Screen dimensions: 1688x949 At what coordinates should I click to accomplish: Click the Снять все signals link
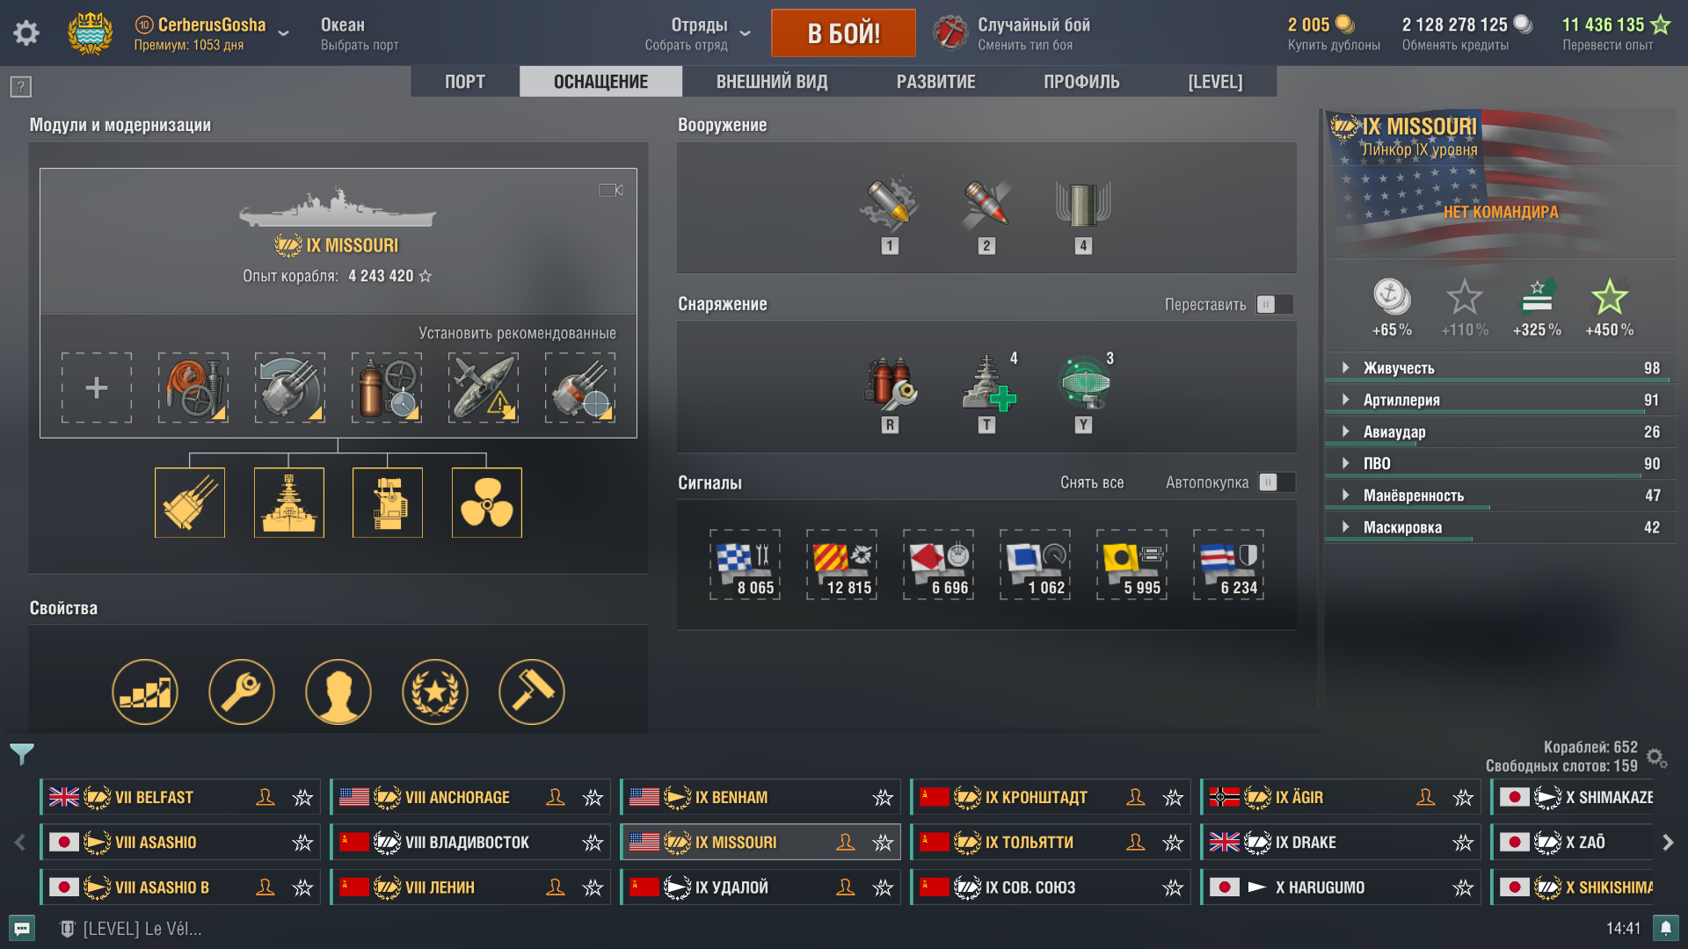(1092, 482)
